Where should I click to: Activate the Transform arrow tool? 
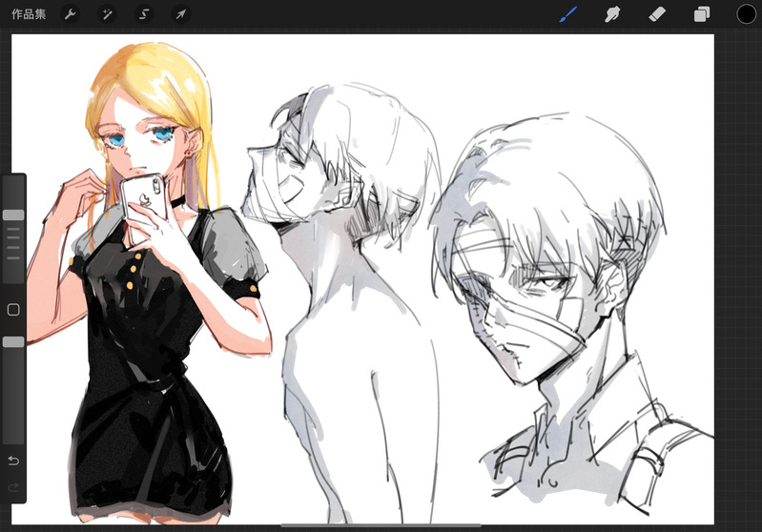click(181, 14)
